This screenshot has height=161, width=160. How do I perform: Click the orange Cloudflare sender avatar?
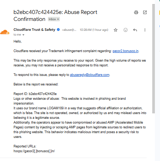coord(5,32)
